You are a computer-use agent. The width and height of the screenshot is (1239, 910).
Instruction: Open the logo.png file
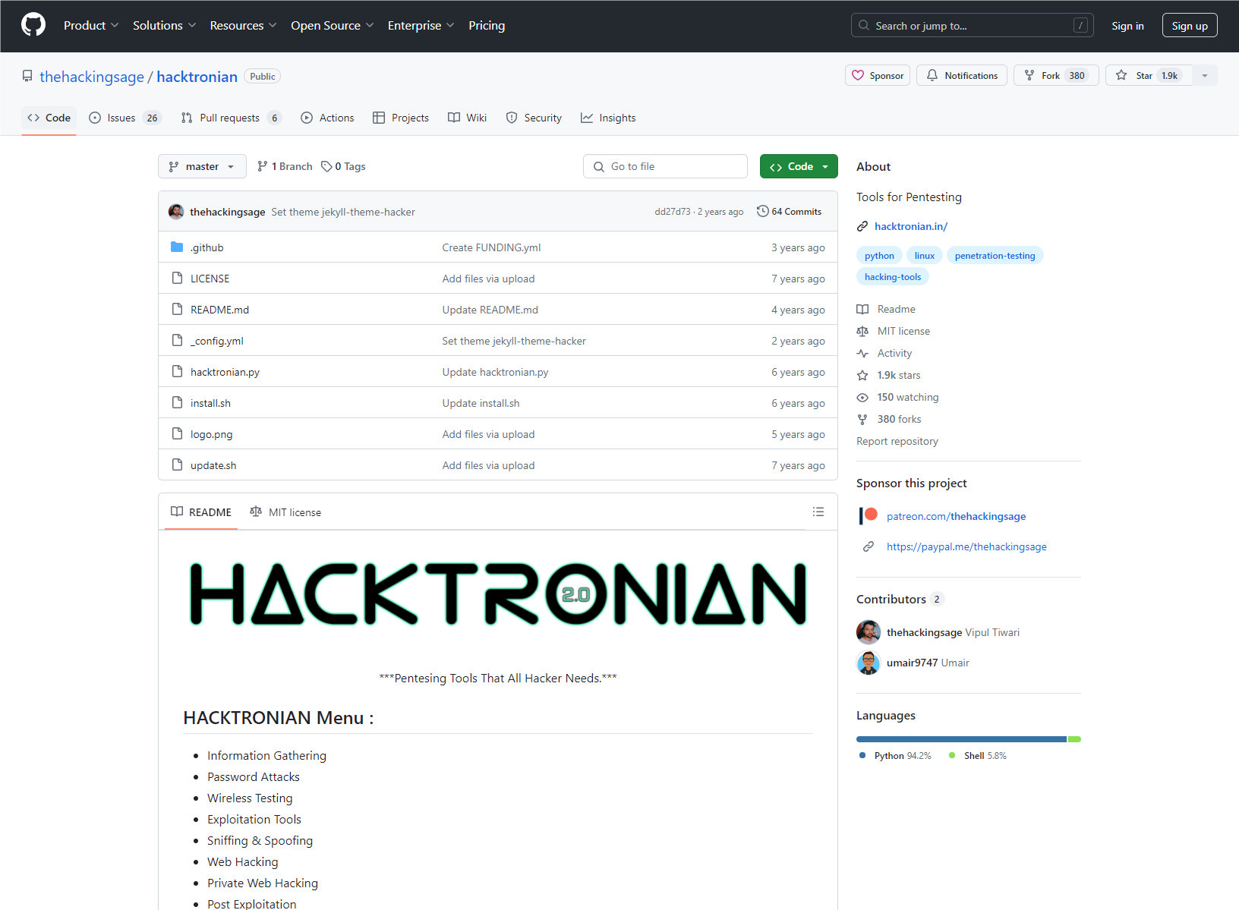(211, 434)
